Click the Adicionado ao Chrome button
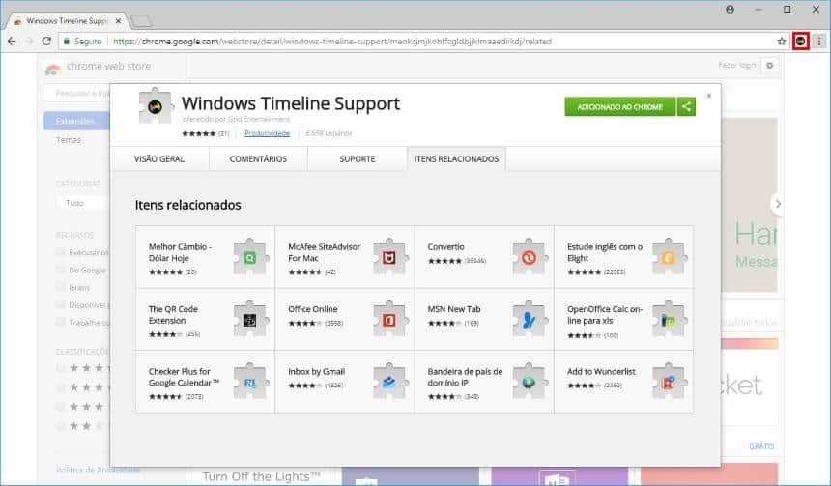 (x=620, y=106)
